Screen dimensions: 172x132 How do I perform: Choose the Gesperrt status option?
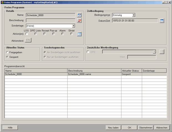coord(7,57)
